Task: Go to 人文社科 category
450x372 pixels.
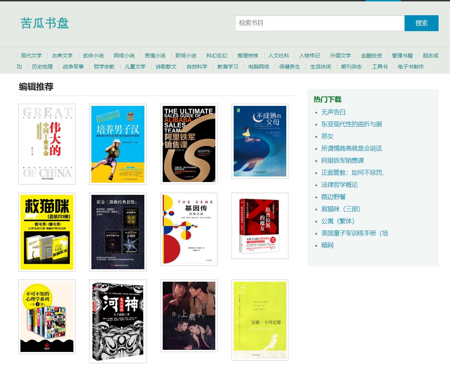Action: (279, 56)
